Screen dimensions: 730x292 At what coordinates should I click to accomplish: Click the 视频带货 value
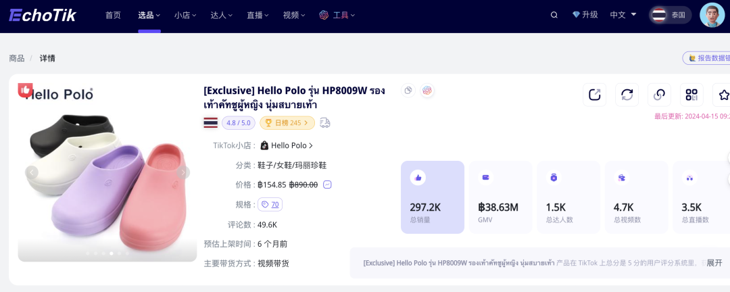(273, 263)
